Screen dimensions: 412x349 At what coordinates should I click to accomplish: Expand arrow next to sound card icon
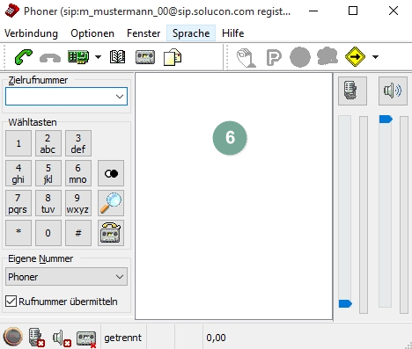pos(99,57)
